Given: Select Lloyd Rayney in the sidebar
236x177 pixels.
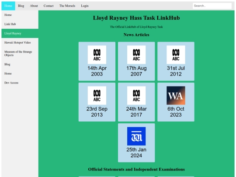Looking at the screenshot, I should 20,33.
